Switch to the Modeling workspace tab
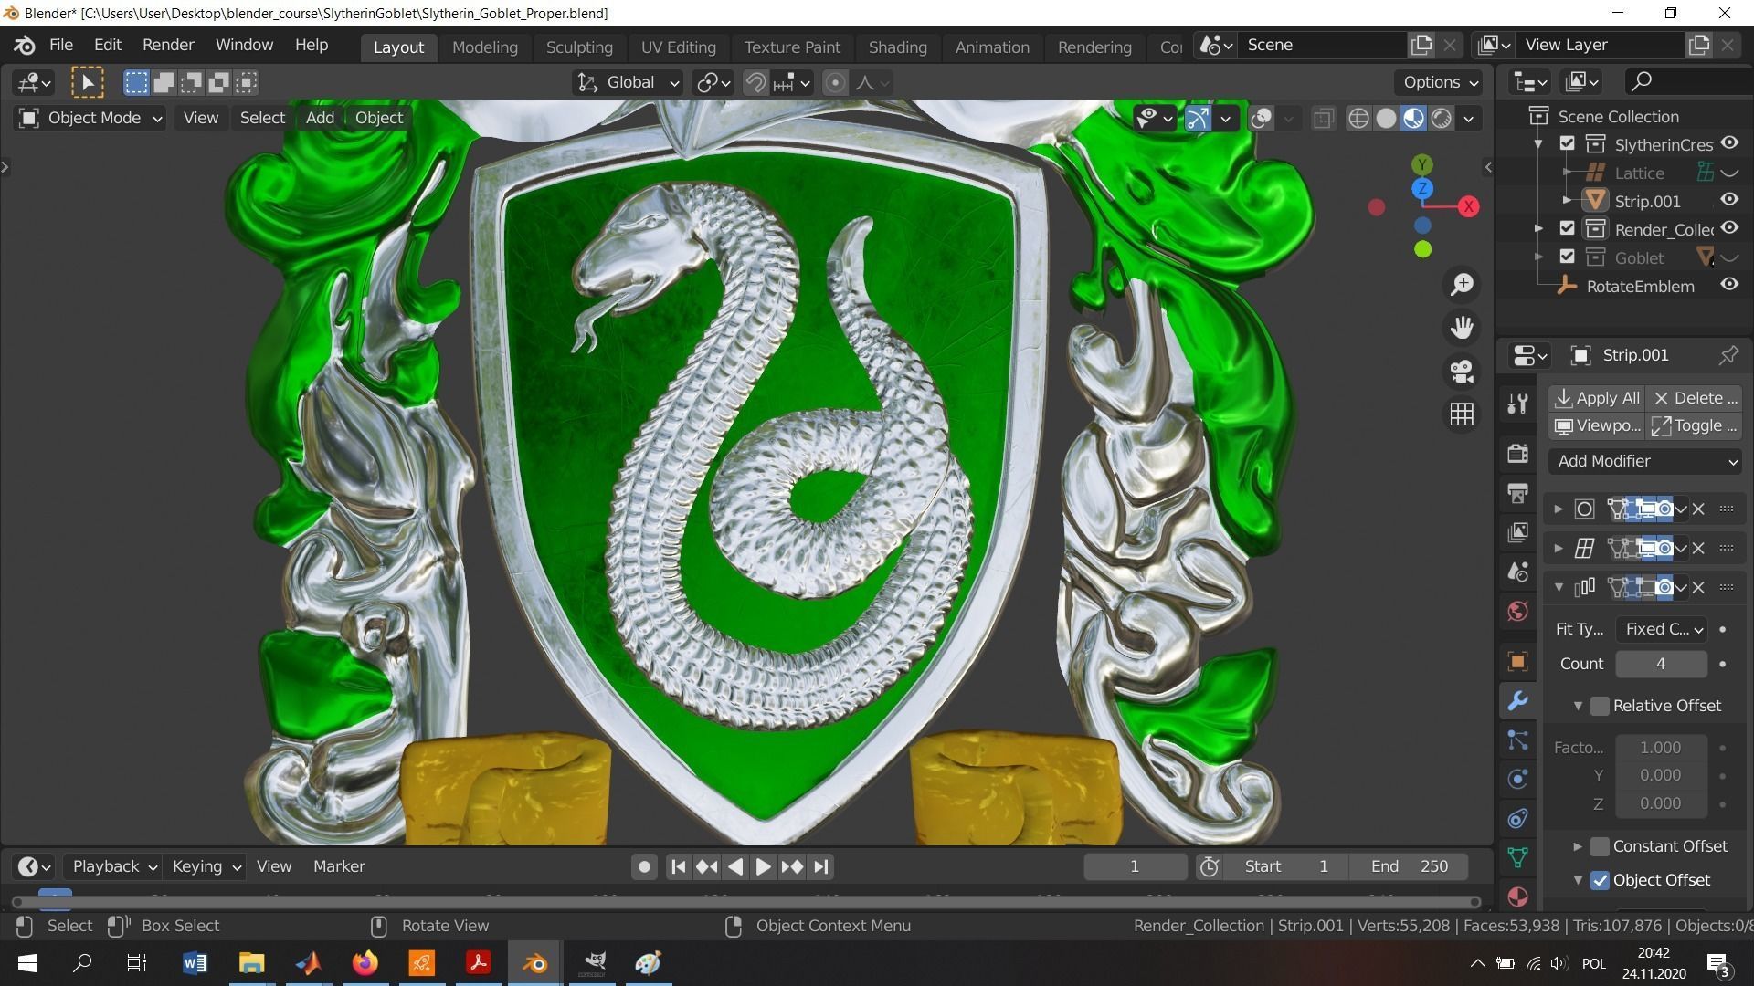Viewport: 1754px width, 986px height. pos(485,47)
